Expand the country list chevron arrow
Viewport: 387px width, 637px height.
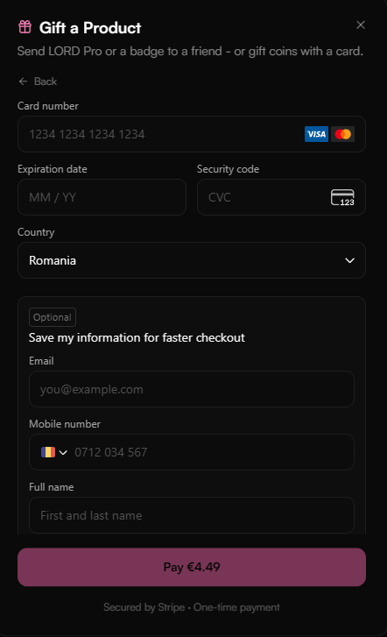349,260
